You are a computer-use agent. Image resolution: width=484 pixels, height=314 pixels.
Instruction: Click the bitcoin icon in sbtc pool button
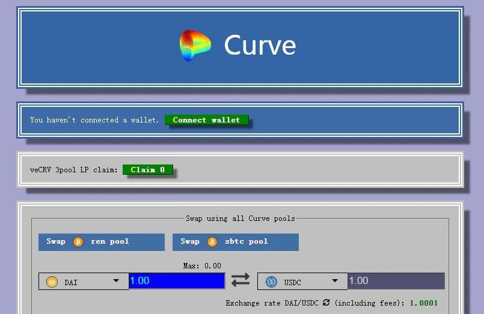pyautogui.click(x=212, y=242)
